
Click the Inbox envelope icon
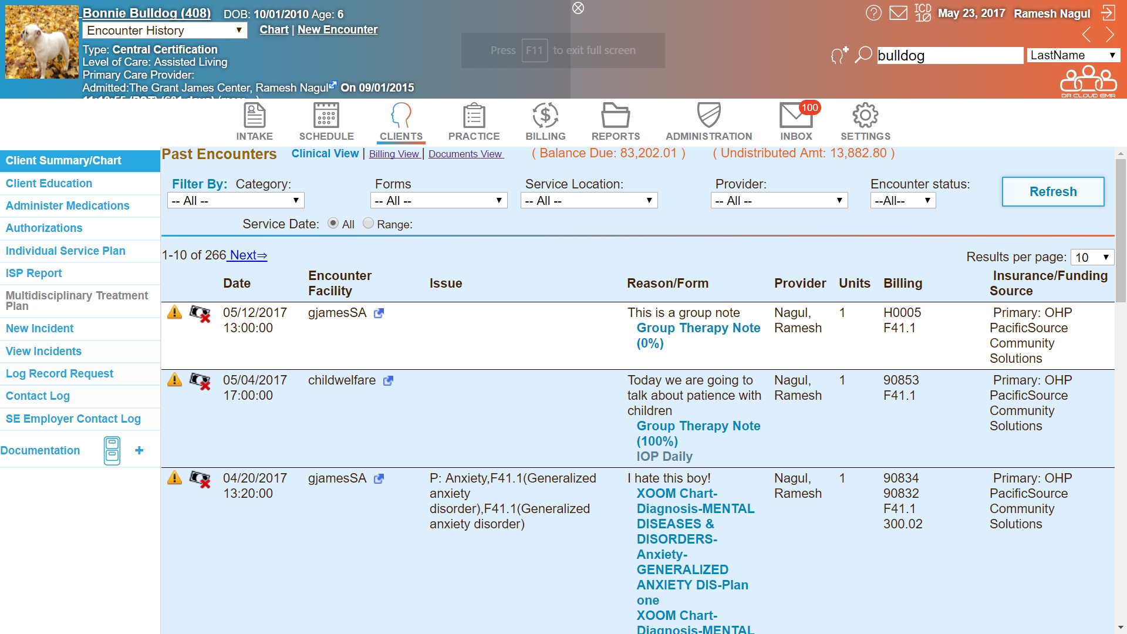(795, 116)
